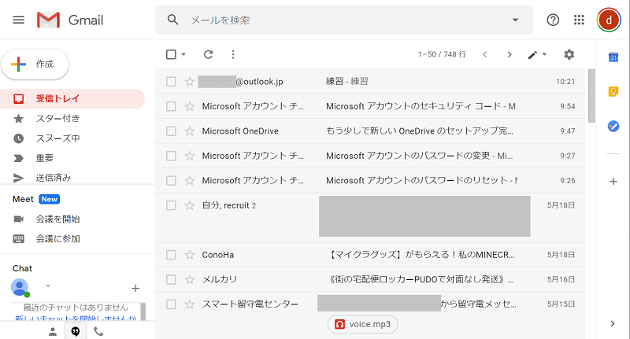The image size is (630, 339).
Task: Select the 9:54 Microsoft security code email checkbox
Action: click(171, 106)
